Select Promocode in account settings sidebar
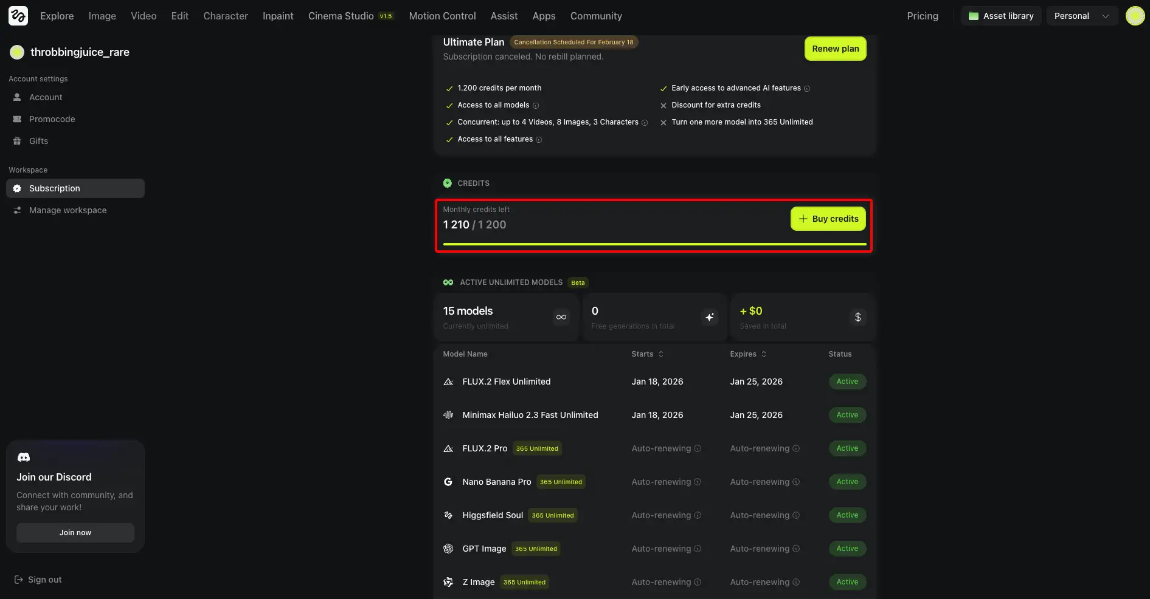Image resolution: width=1150 pixels, height=599 pixels. coord(52,119)
